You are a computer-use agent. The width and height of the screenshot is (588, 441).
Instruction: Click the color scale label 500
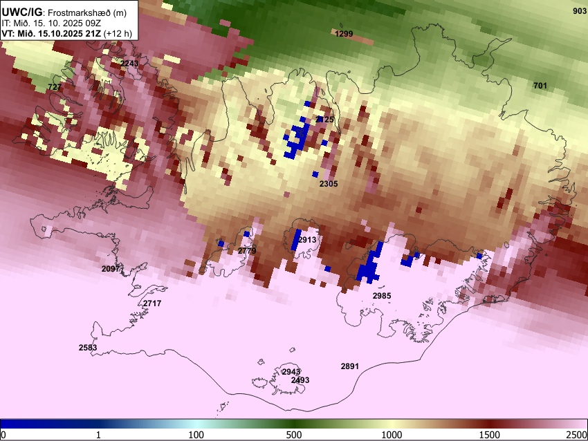coord(294,435)
